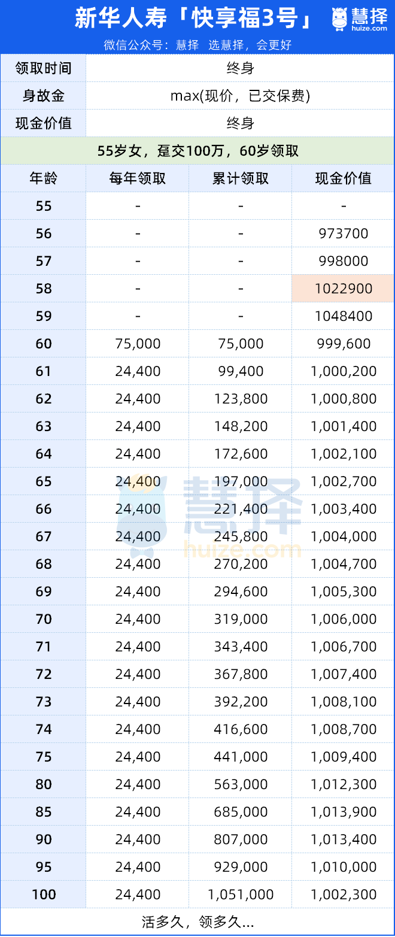Click the highlighted 1022900 cell
Image resolution: width=395 pixels, height=937 pixels.
coord(344,289)
